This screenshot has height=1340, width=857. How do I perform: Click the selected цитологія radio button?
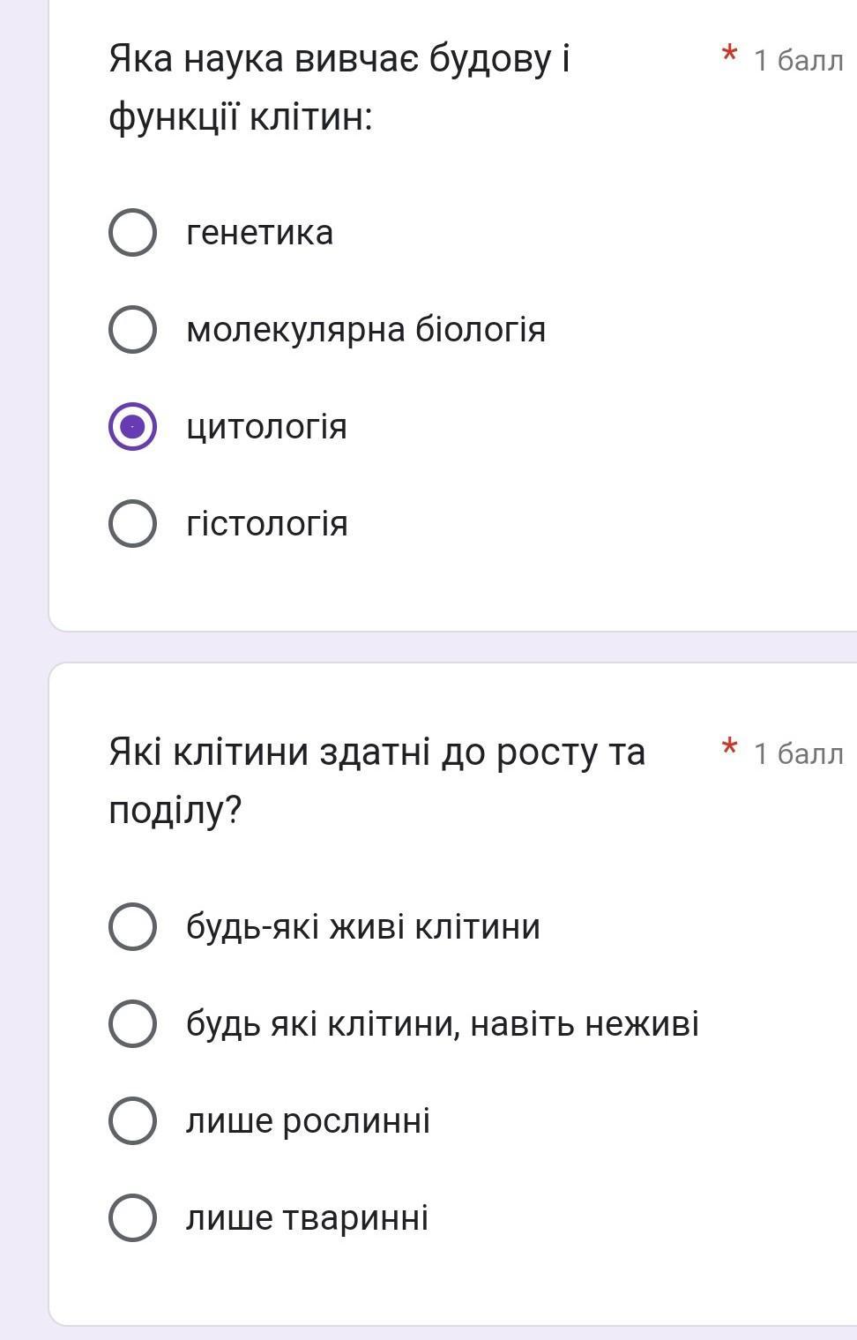click(133, 427)
